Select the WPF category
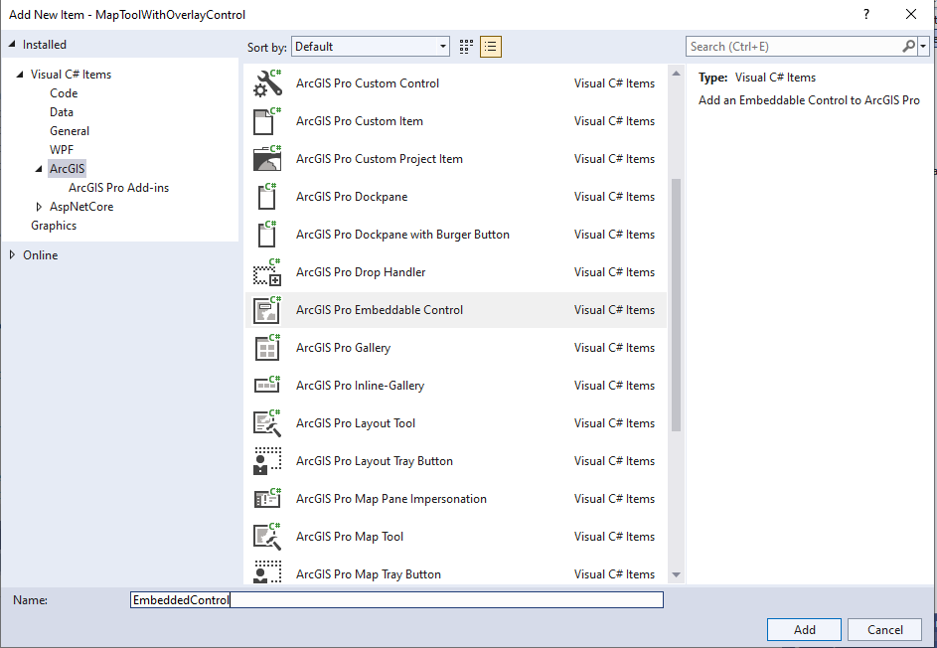 (62, 150)
